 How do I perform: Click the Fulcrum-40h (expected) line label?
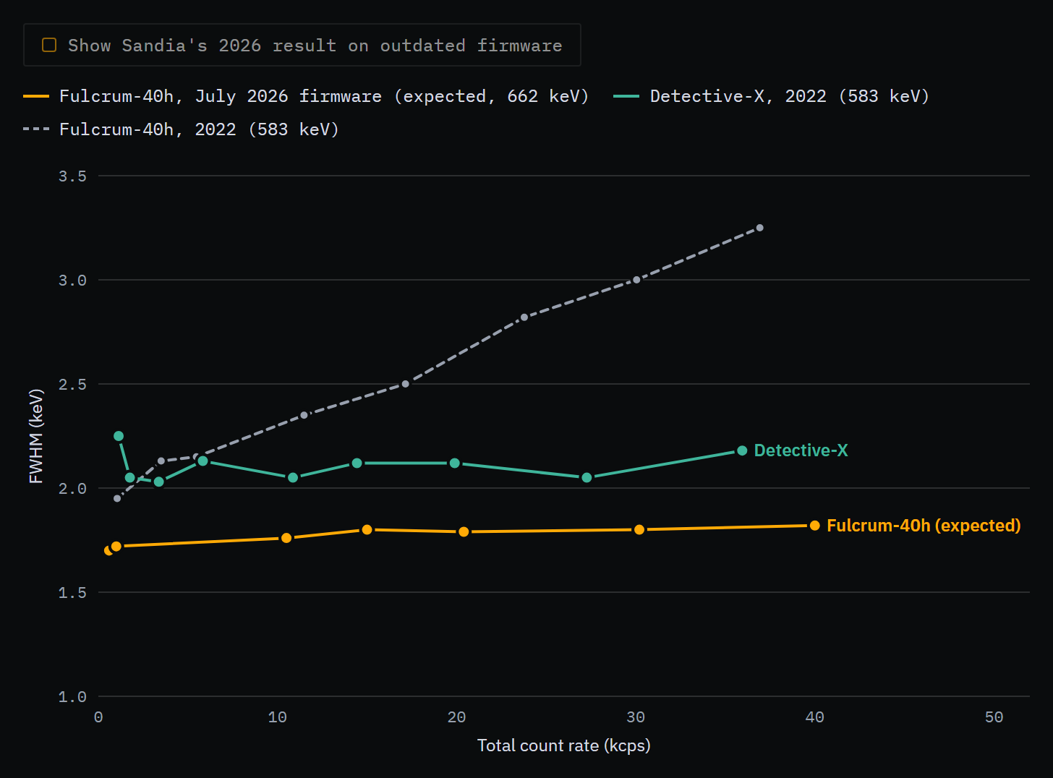(924, 526)
